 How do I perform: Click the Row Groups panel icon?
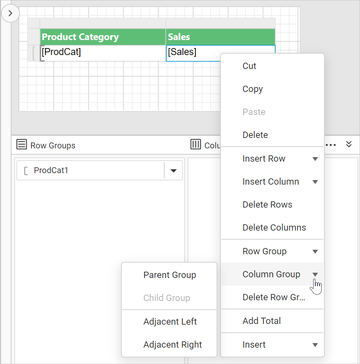click(x=21, y=145)
